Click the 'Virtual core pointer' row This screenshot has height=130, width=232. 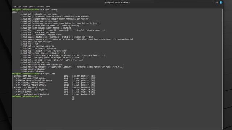coord(54,76)
